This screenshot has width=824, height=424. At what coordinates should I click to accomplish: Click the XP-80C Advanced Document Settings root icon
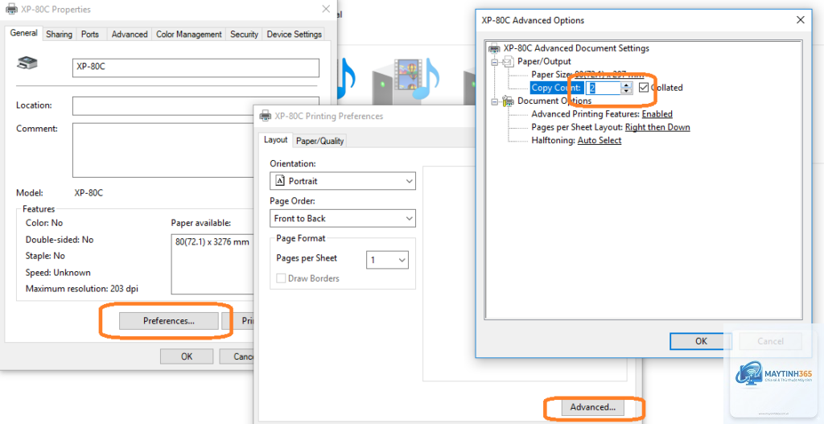coord(494,48)
